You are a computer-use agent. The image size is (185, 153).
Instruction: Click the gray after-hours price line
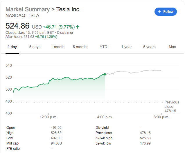[x=134, y=72]
